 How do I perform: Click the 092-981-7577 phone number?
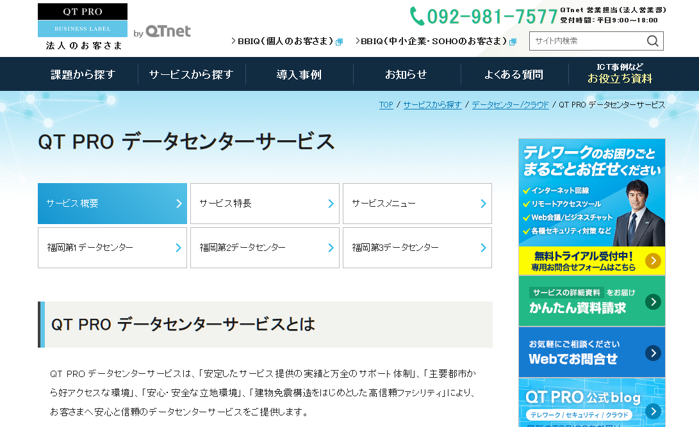coord(492,17)
